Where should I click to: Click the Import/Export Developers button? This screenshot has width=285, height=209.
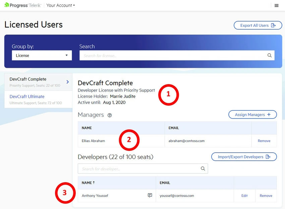[x=244, y=157]
